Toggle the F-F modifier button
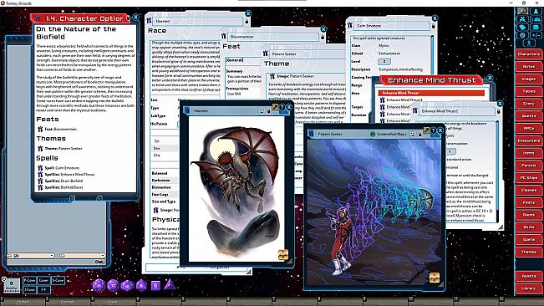Image resolution: width=544 pixels, height=306 pixels. (x=43, y=289)
